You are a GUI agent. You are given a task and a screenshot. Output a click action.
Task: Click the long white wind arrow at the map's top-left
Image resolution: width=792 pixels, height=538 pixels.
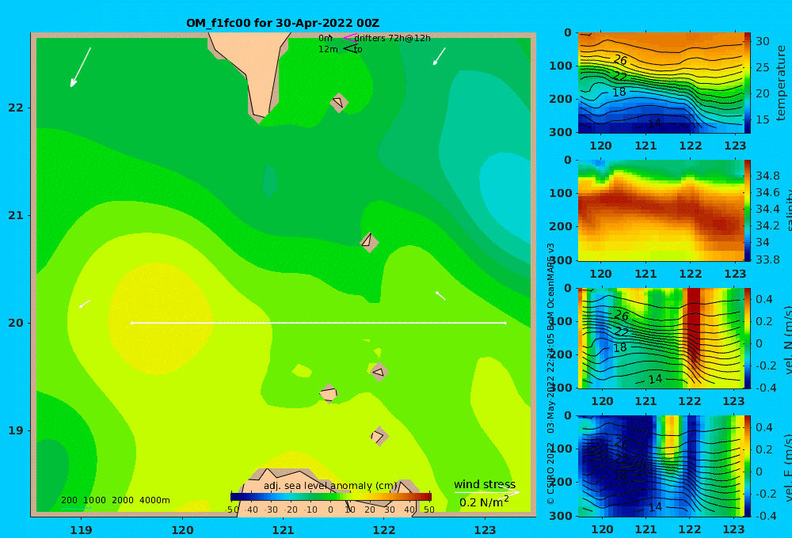point(81,67)
